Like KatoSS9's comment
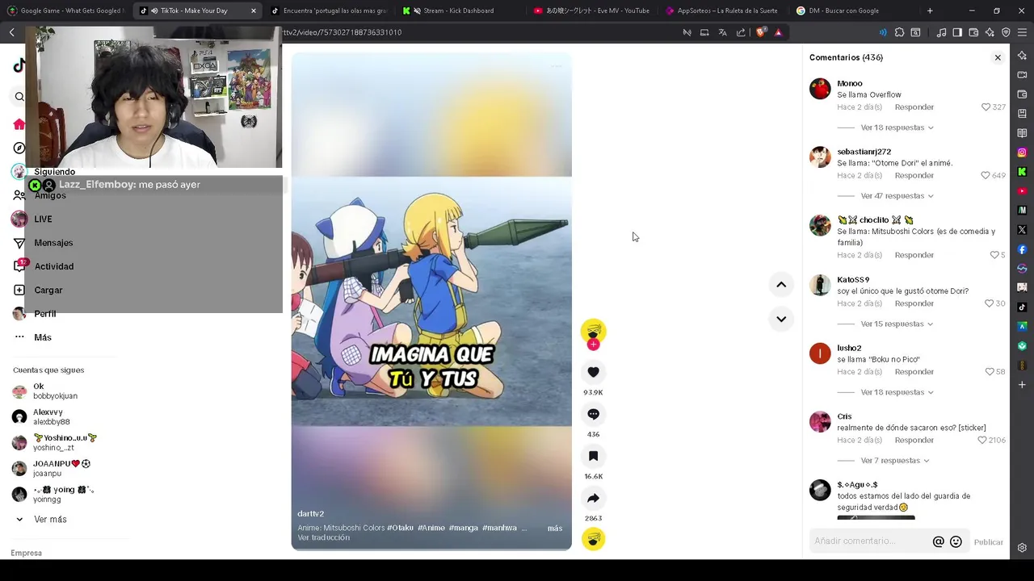Viewport: 1034px width, 581px height. [x=989, y=303]
